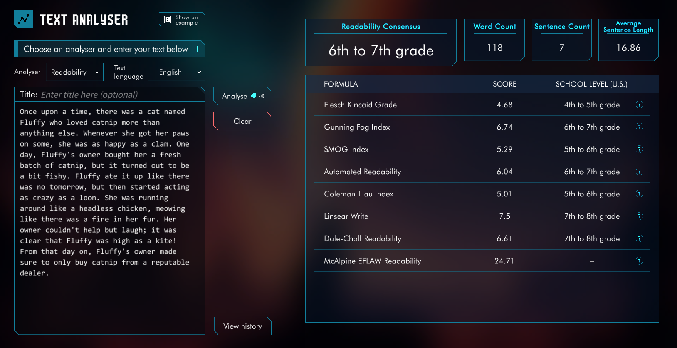
Task: Select the SCORE column header
Action: tap(504, 84)
